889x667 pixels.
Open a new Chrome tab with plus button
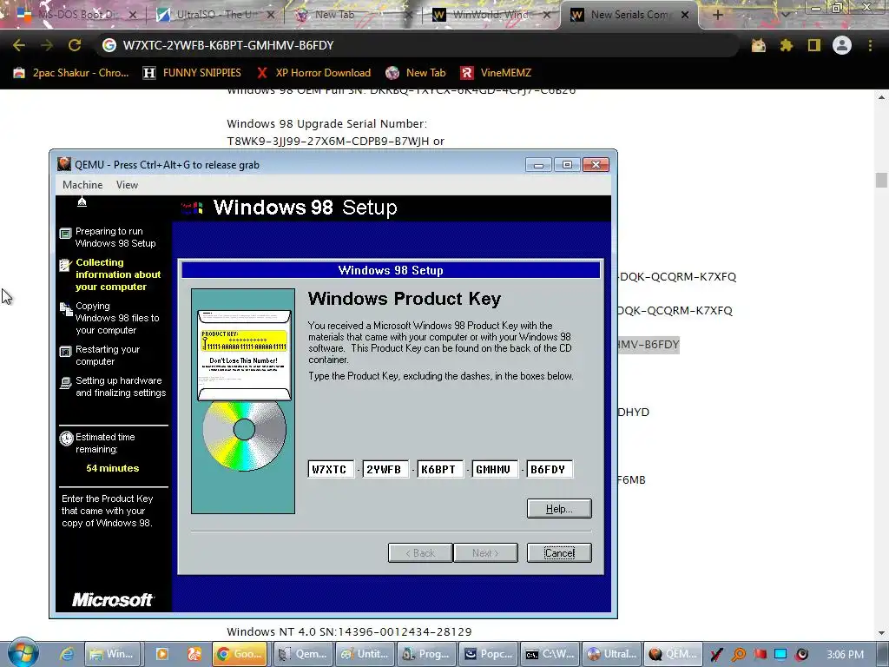717,15
